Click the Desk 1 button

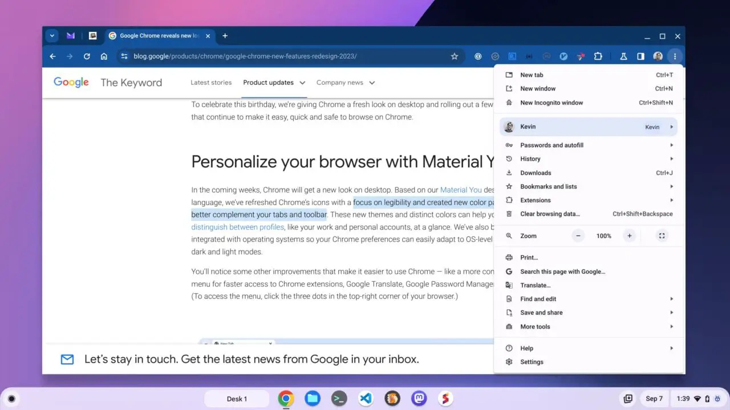(x=237, y=399)
